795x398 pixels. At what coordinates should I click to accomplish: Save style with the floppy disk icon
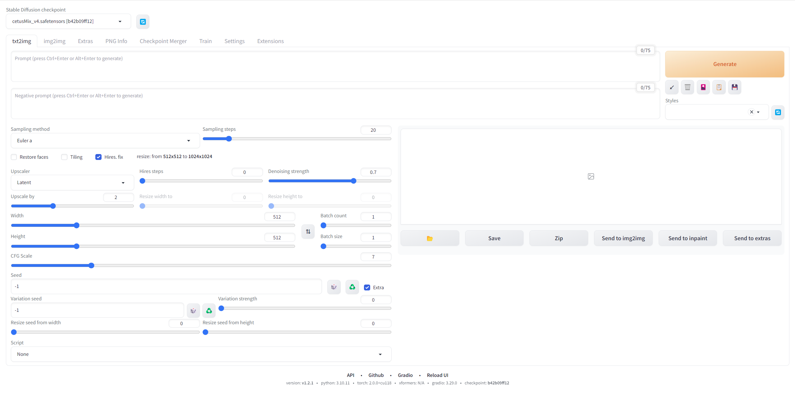(x=734, y=87)
